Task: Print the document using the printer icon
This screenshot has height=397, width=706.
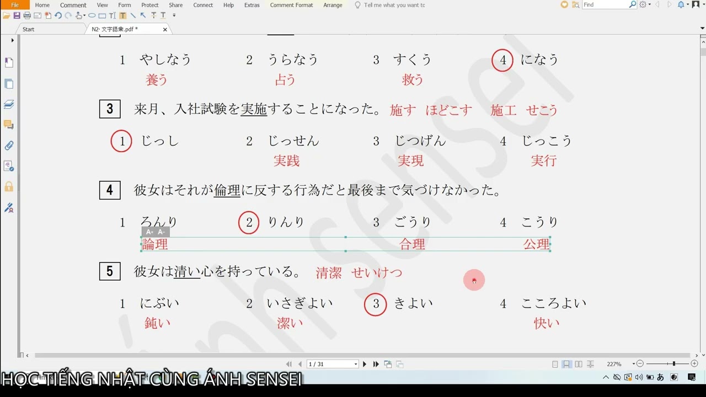Action: [27, 15]
